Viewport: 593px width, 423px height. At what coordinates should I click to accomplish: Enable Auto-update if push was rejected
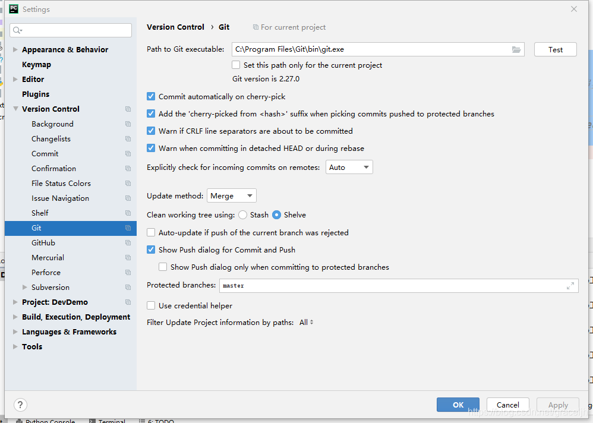click(151, 232)
